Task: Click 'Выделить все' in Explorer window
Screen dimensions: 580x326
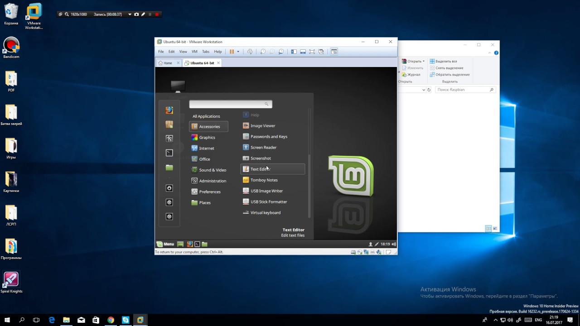Action: (443, 61)
